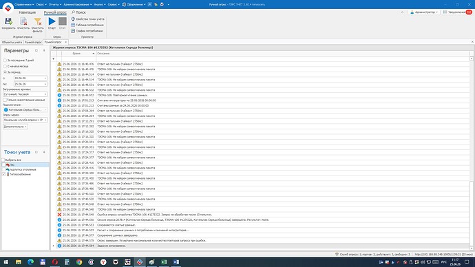Click the taskbar clock
This screenshot has width=475, height=267.
click(455, 262)
